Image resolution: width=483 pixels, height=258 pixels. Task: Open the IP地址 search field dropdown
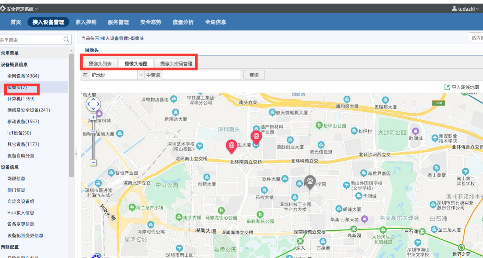(141, 75)
